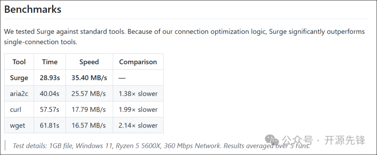
Task: Click the Benchmarks heading
Action: pos(33,9)
